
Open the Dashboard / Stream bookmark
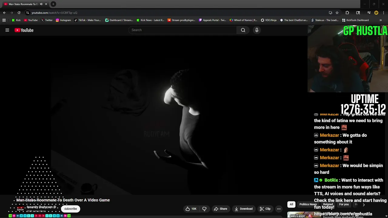click(119, 20)
